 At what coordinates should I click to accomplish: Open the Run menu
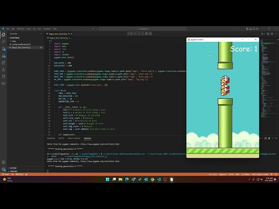[39, 29]
